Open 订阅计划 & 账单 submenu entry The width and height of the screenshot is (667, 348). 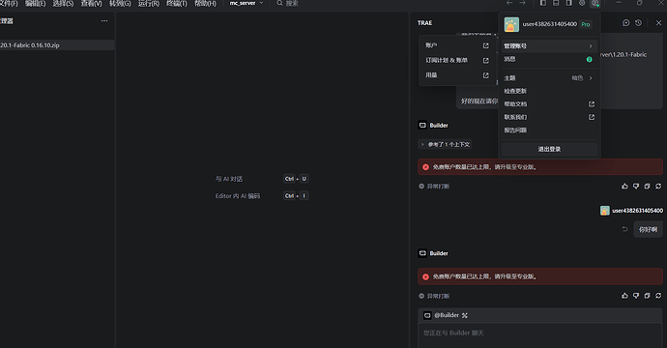tap(457, 60)
